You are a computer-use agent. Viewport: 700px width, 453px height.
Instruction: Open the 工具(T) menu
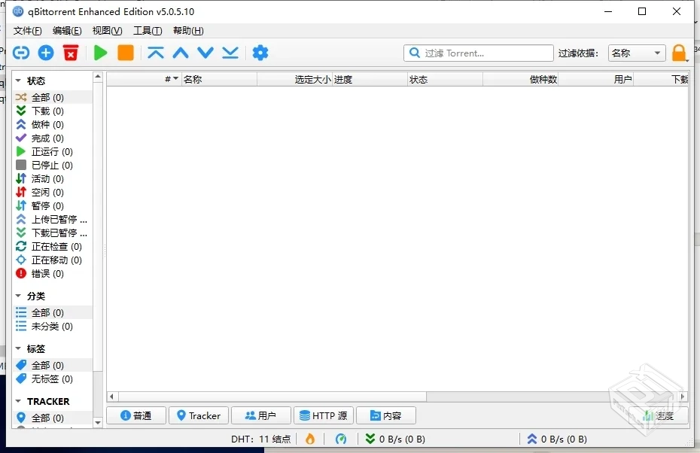pos(148,31)
